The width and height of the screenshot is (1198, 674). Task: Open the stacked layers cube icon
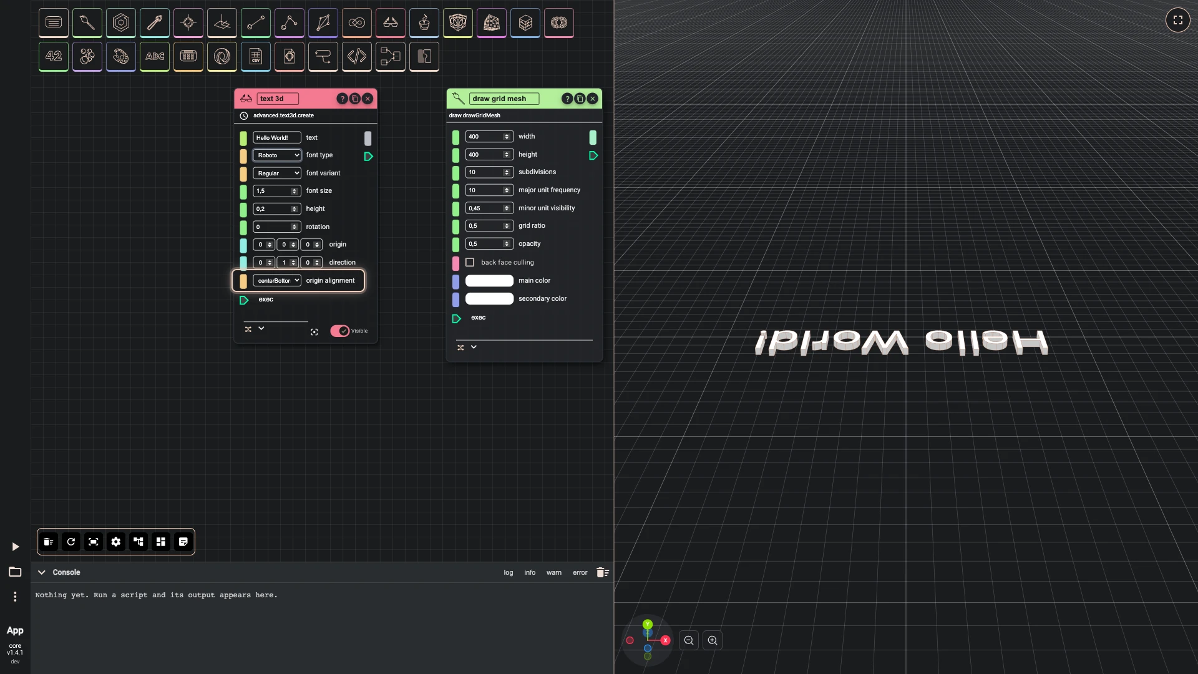[525, 23]
